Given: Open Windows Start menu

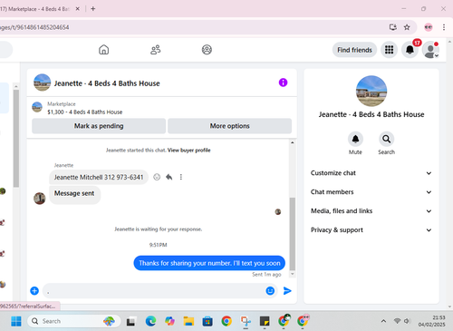Looking at the screenshot, I should [16, 321].
